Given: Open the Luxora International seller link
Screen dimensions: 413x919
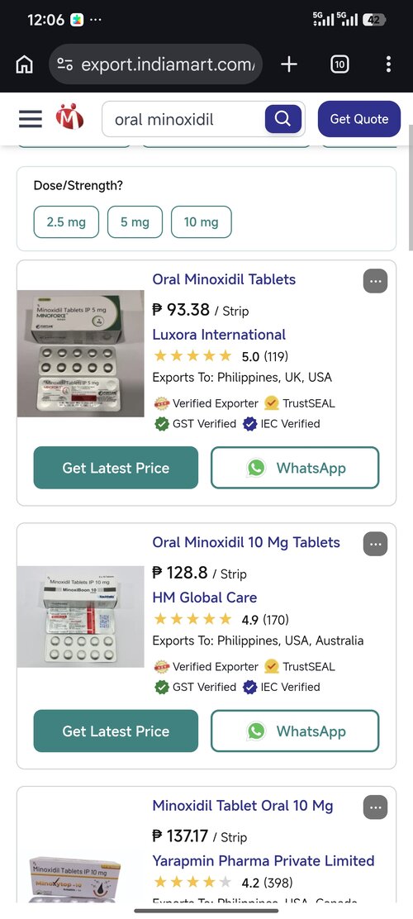Looking at the screenshot, I should [219, 335].
